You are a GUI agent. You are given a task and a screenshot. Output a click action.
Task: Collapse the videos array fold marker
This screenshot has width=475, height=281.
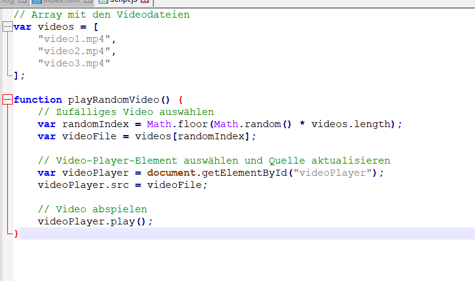tap(7, 27)
